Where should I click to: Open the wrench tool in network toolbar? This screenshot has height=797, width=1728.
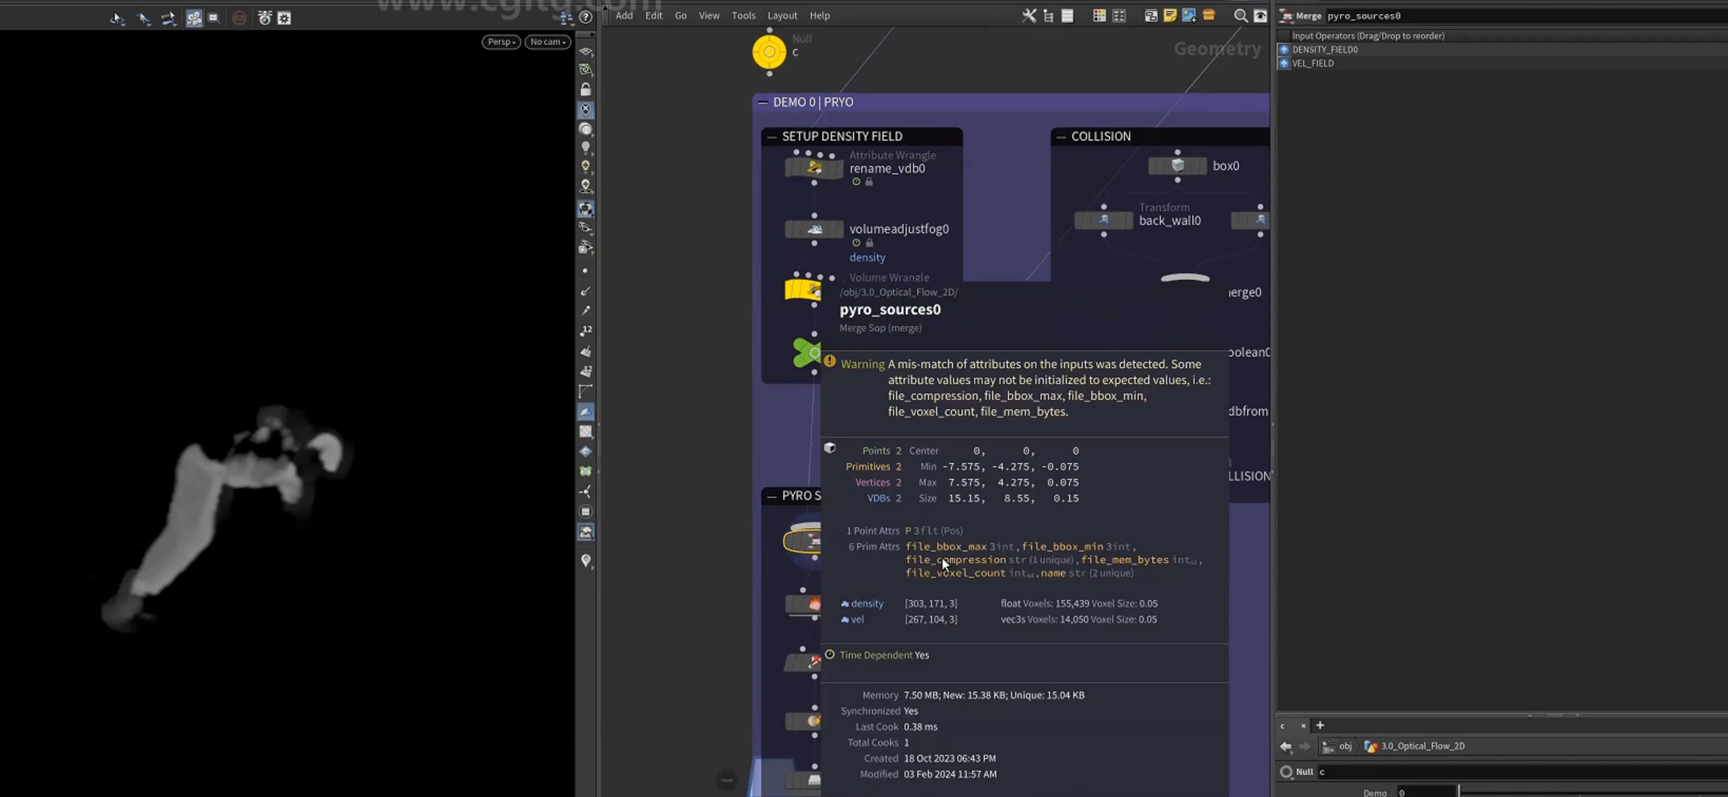[1029, 16]
